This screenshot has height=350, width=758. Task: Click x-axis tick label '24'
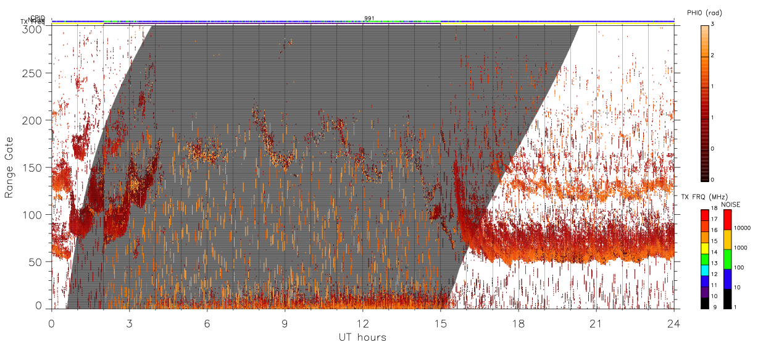[673, 323]
